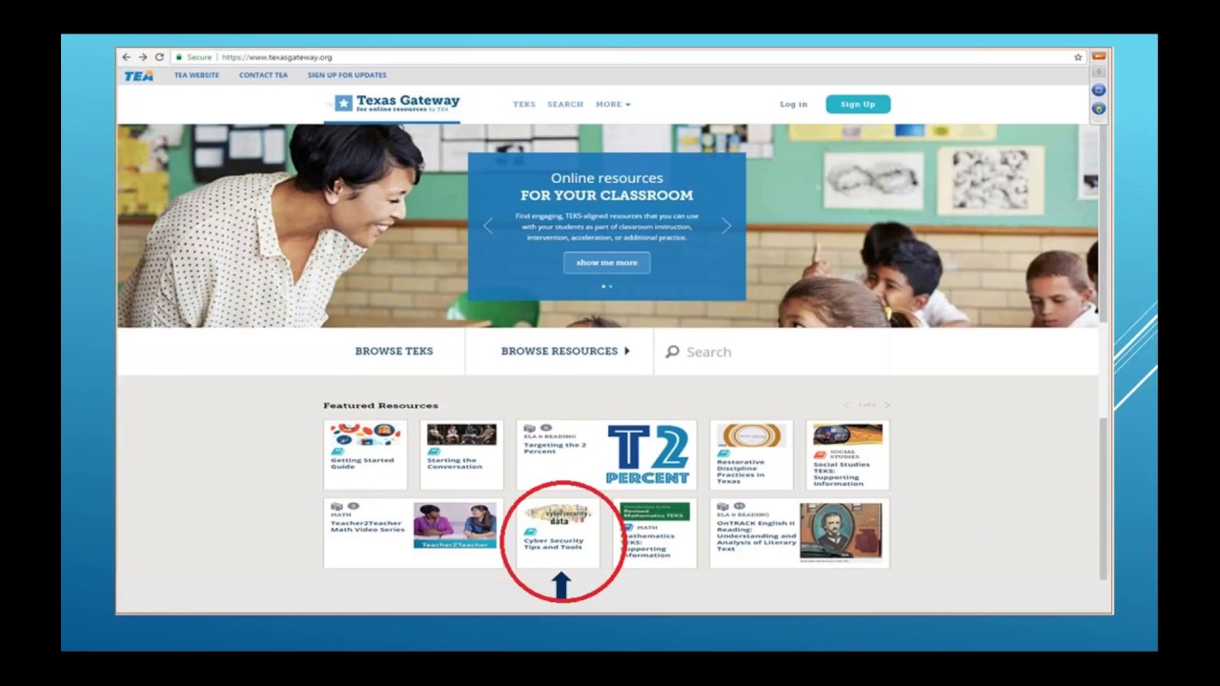Show next hero slide with right arrow

tap(725, 226)
